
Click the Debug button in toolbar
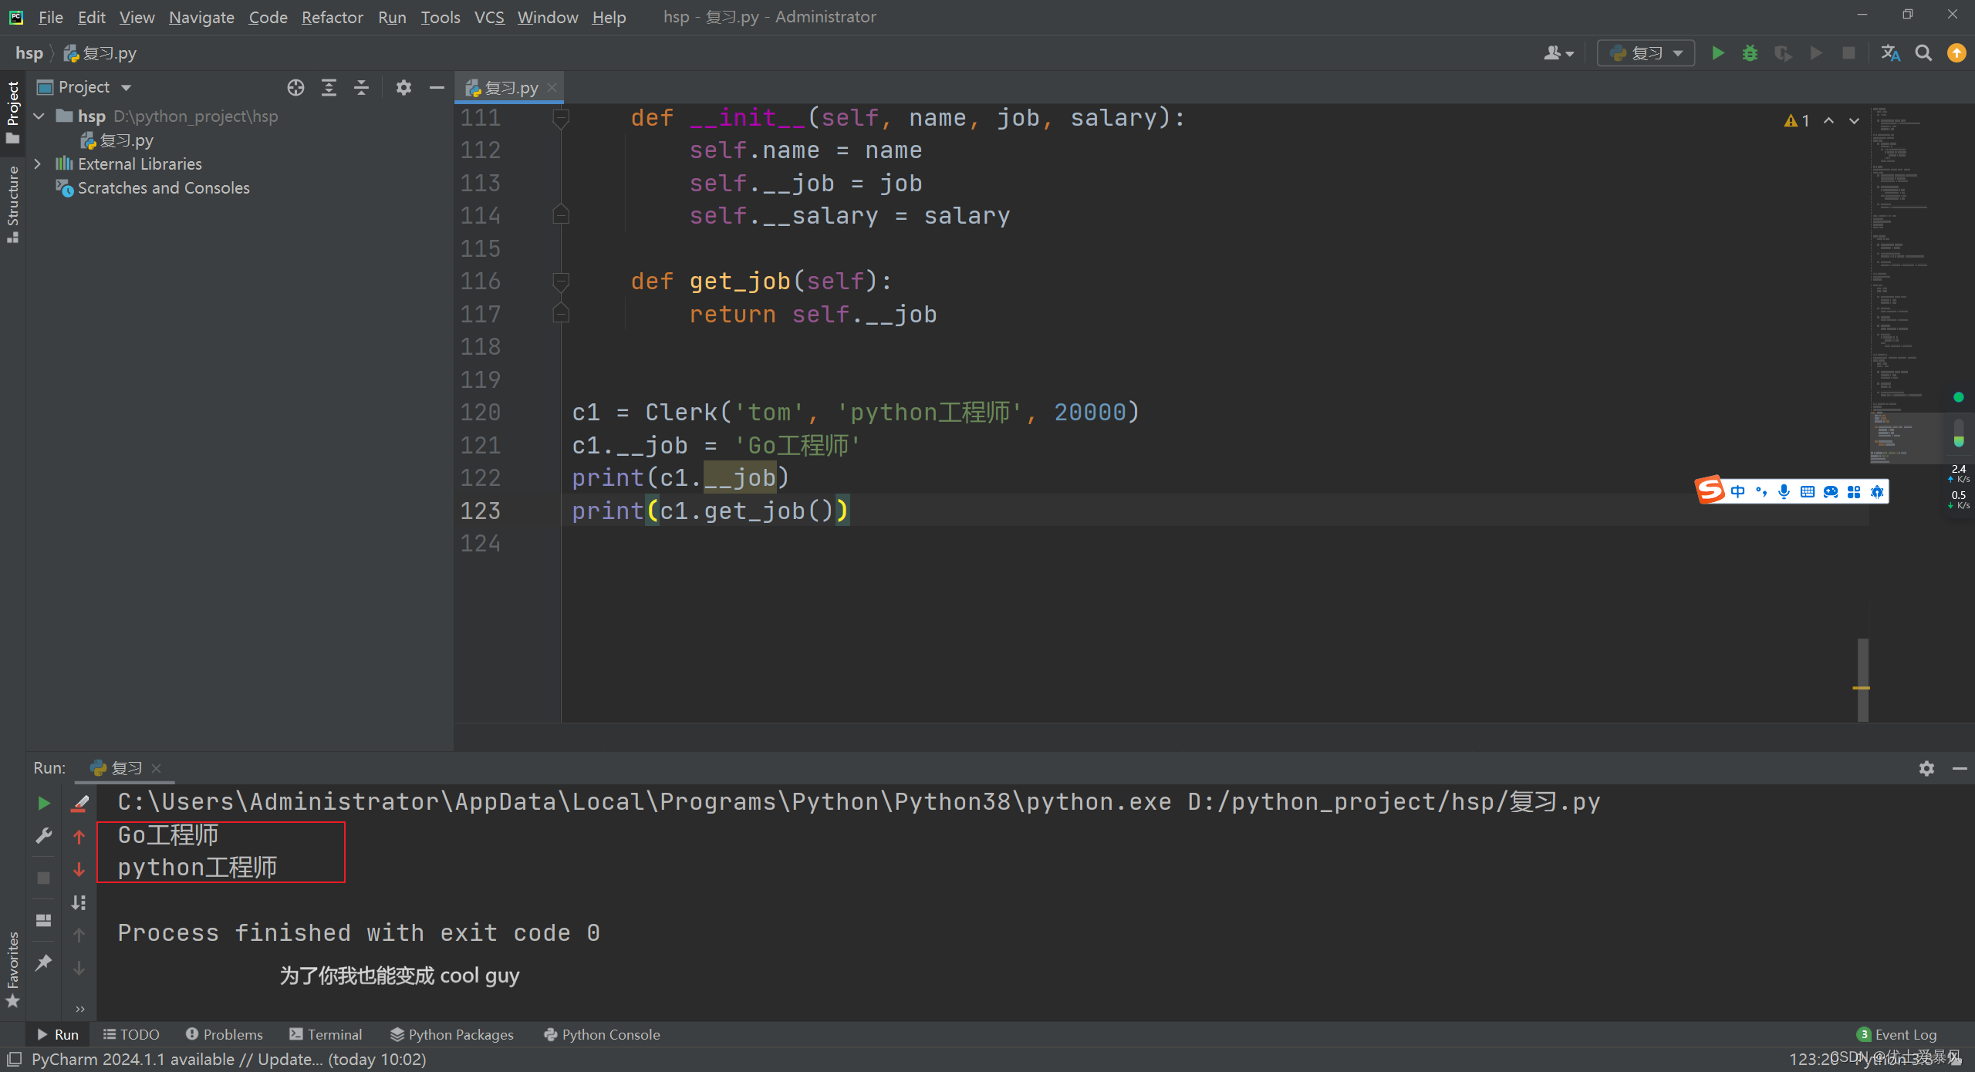click(1750, 52)
